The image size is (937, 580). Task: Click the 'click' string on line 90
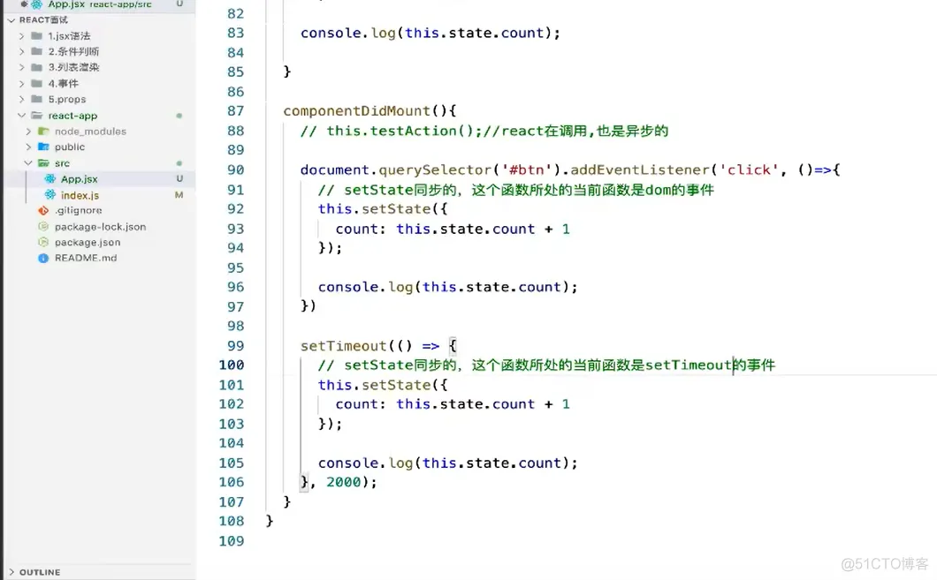pos(750,170)
